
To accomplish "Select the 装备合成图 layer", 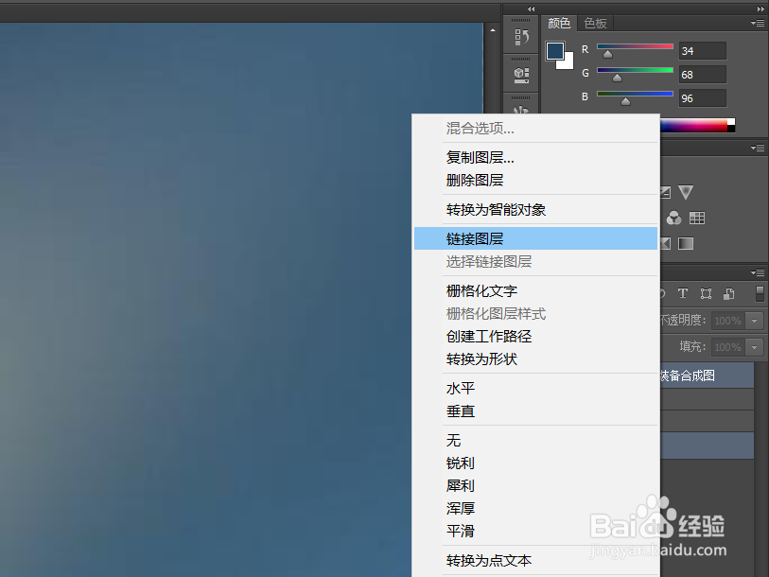I will point(707,376).
